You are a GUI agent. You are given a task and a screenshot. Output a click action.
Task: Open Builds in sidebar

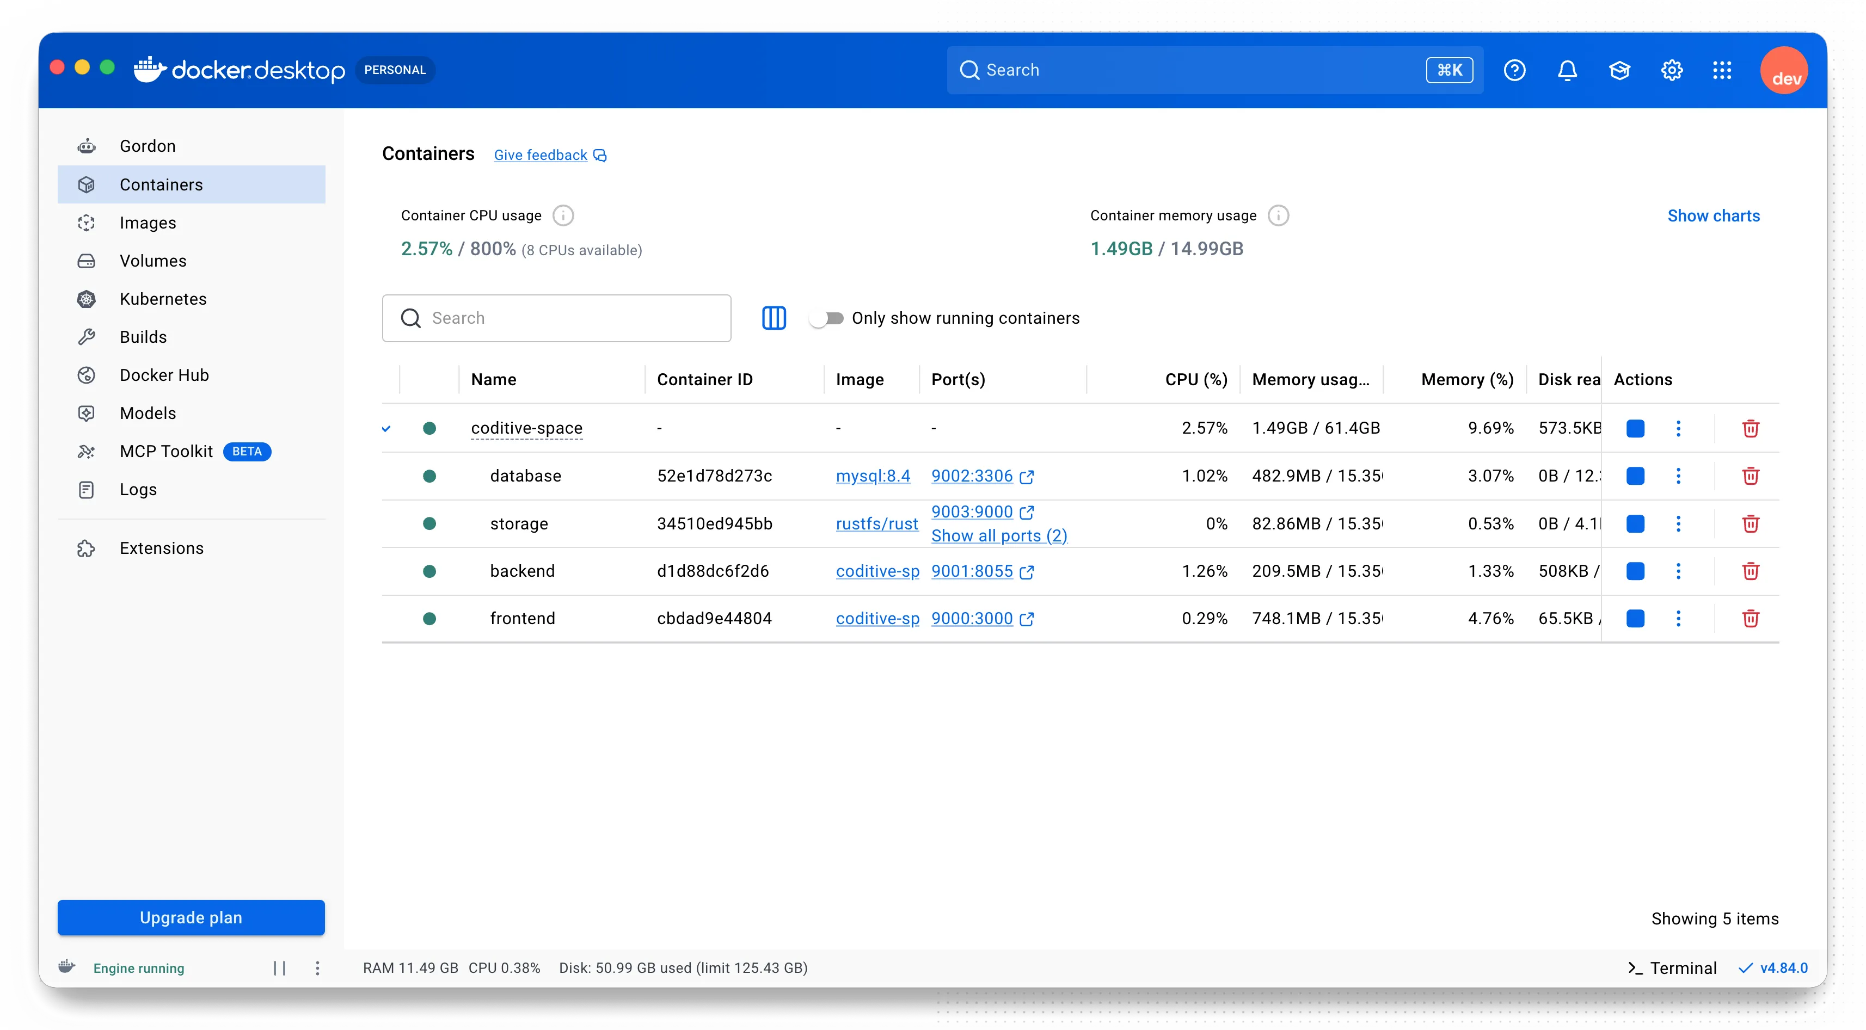pos(191,337)
